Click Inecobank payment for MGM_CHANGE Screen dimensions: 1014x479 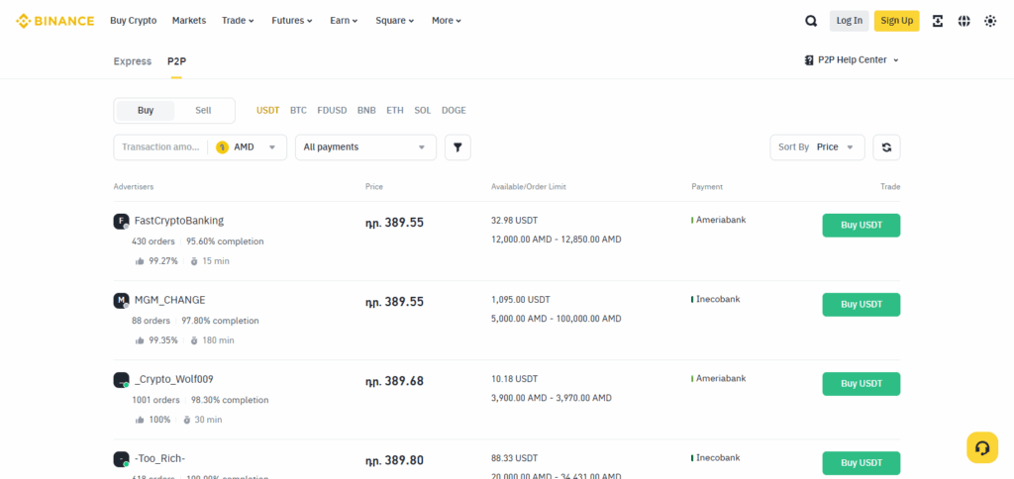point(718,299)
